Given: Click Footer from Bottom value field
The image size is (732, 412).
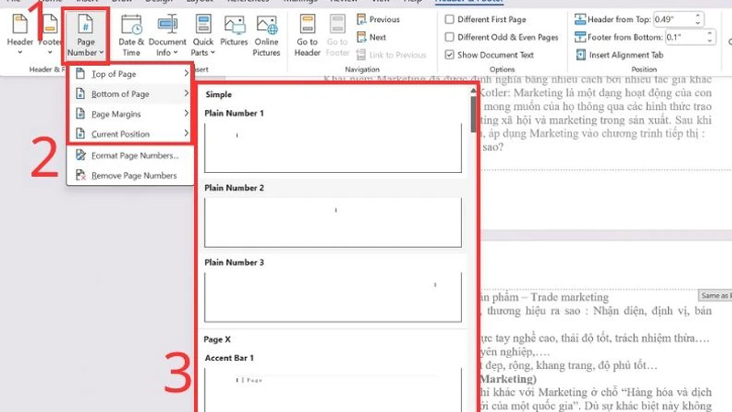Looking at the screenshot, I should 684,37.
